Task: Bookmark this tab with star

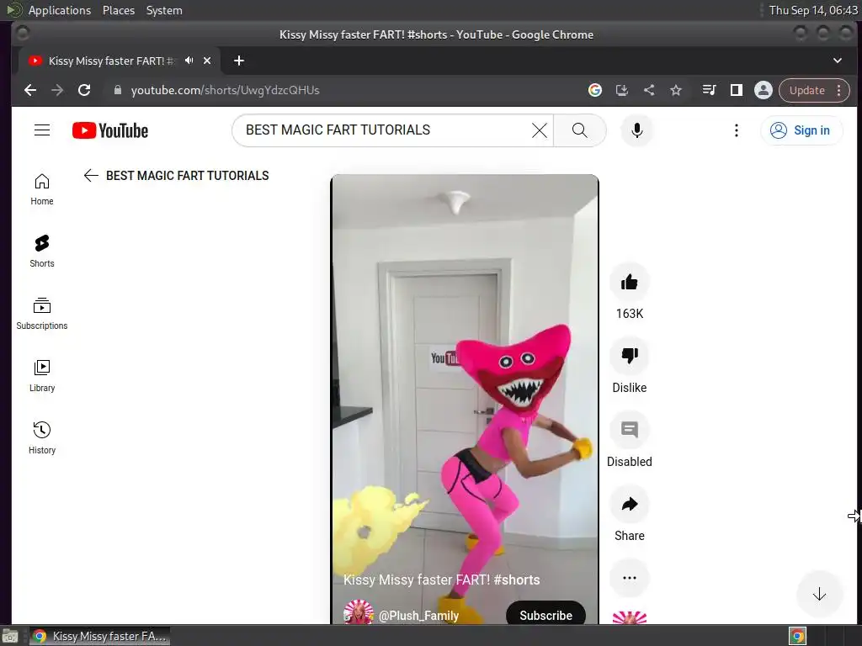Action: point(676,90)
